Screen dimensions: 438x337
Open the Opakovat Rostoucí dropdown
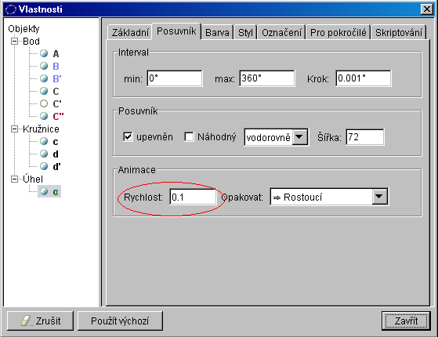click(379, 197)
